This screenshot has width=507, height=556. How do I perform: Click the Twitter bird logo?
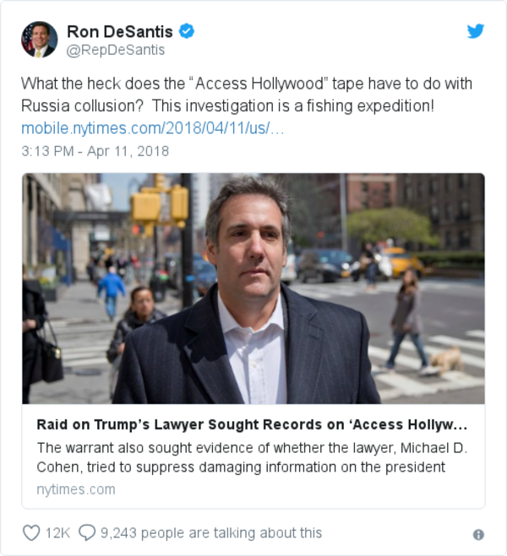point(476,31)
